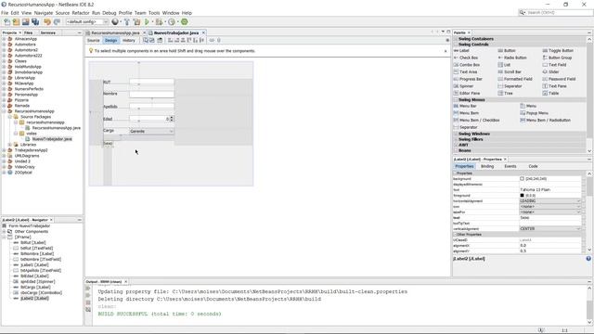Click the Preview Design icon in designer toolbar

[160, 40]
